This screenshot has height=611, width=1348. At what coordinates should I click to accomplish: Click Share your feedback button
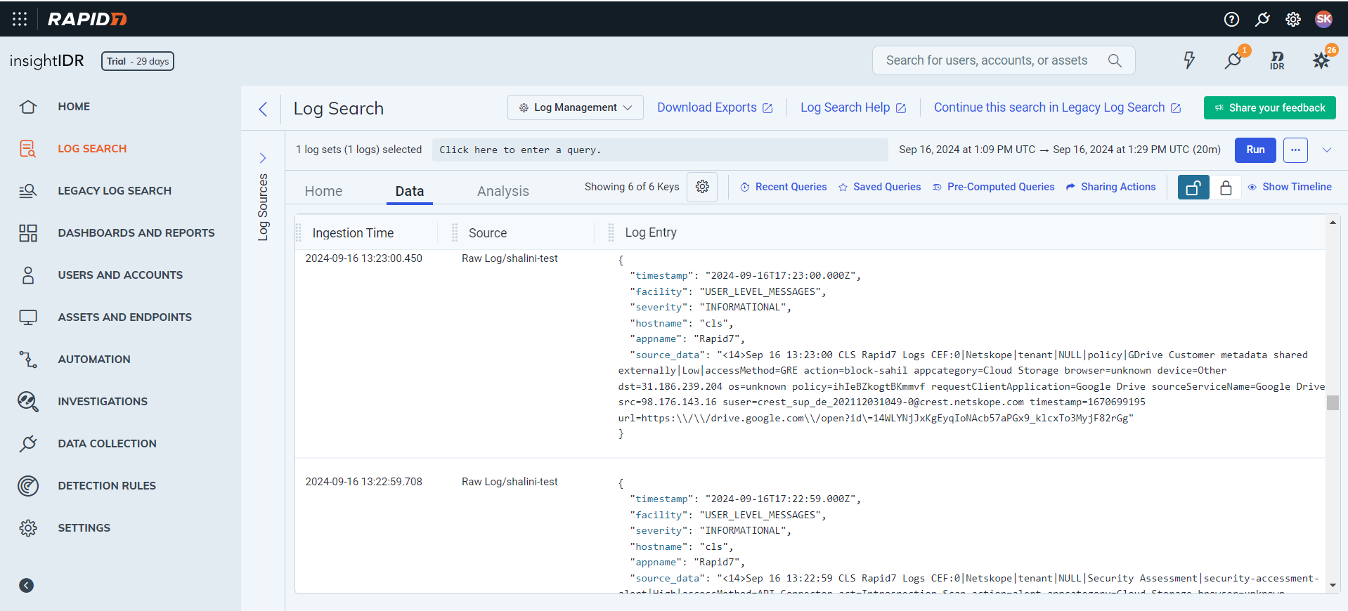point(1270,107)
